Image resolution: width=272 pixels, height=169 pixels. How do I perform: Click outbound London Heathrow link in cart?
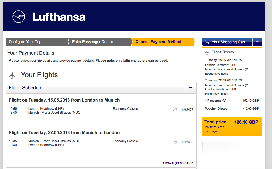point(221,65)
